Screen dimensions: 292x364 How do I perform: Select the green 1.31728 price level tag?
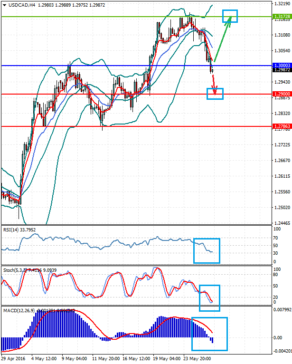click(282, 17)
